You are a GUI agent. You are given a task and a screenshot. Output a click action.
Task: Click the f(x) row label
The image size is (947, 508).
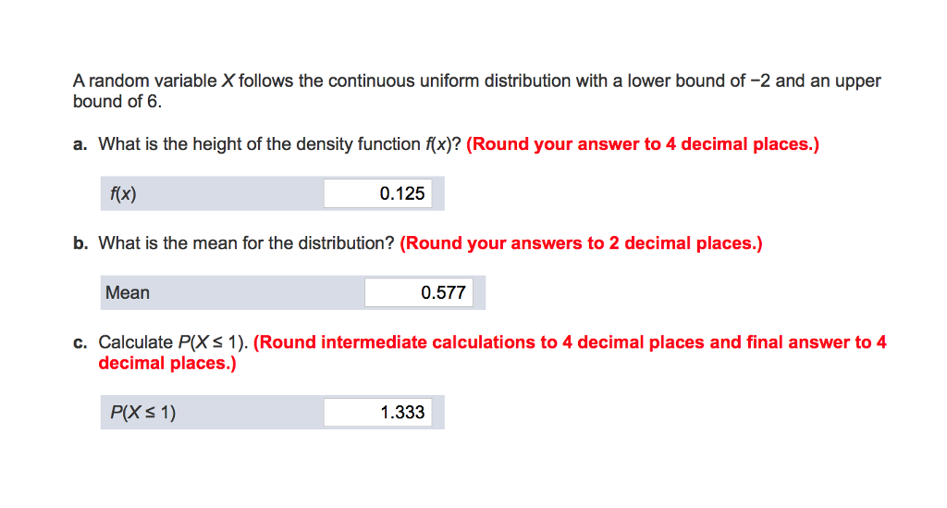click(123, 194)
